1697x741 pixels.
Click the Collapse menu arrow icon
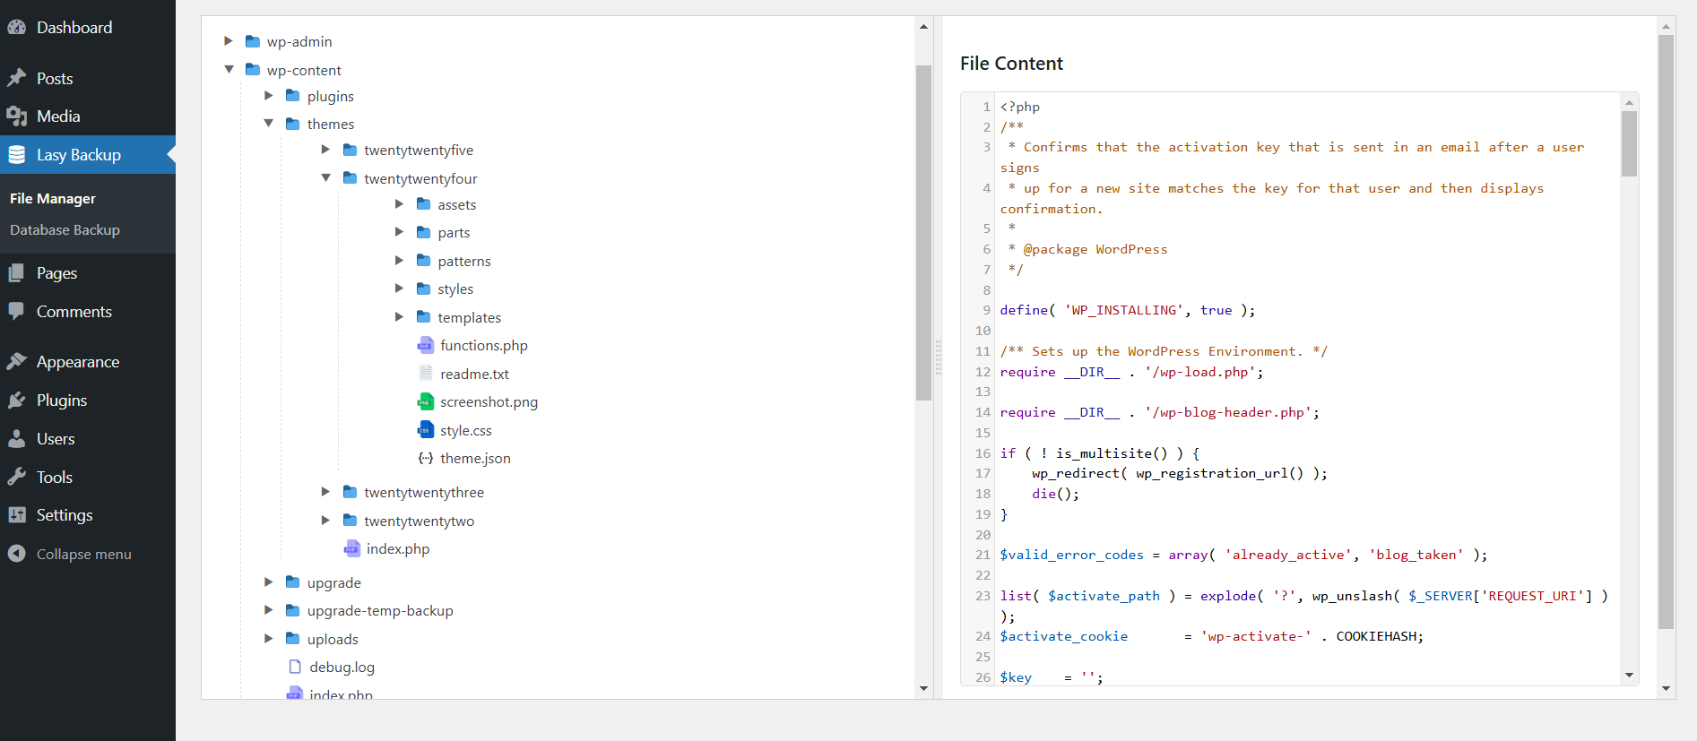tap(16, 554)
